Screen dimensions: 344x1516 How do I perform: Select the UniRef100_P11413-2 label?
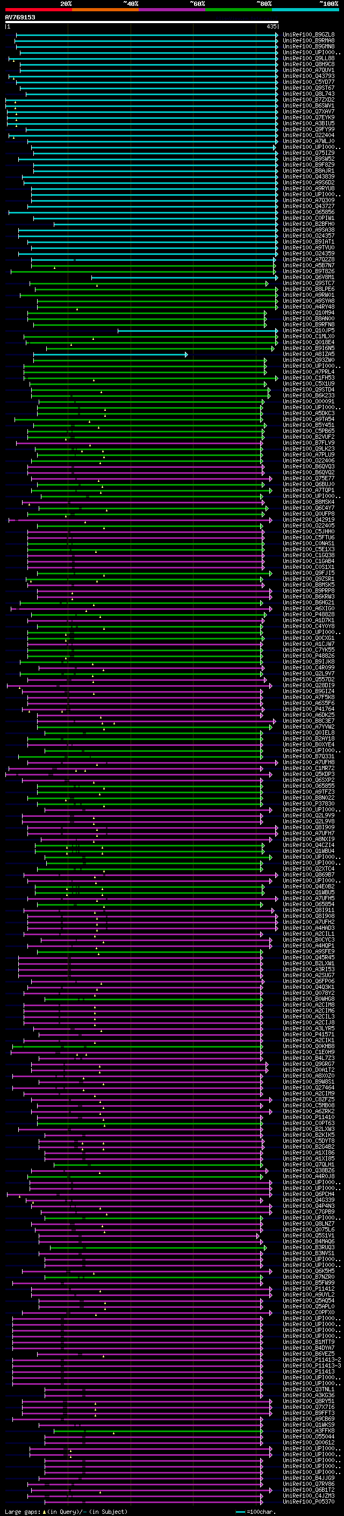click(x=312, y=1360)
